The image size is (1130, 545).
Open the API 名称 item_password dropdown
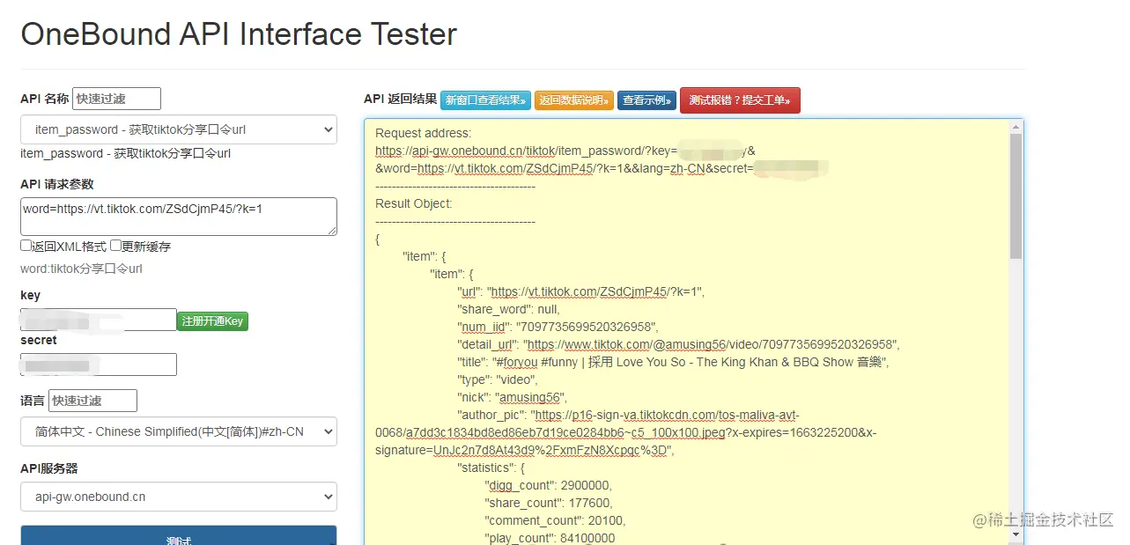pos(179,129)
